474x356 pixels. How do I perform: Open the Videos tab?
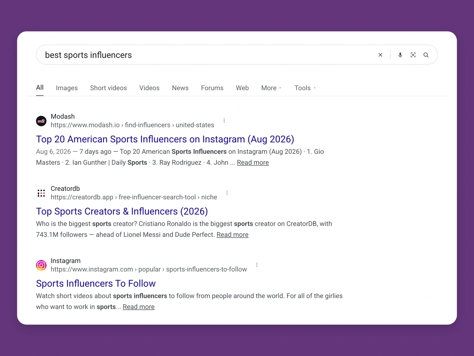[149, 88]
